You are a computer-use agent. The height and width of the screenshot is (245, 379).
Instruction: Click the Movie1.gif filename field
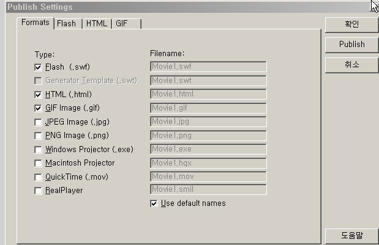pos(208,108)
